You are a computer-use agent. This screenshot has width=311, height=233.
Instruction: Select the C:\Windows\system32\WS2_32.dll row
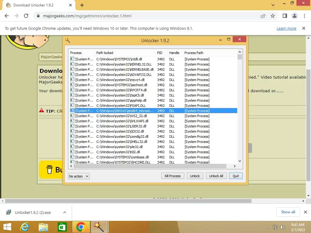[x=153, y=116]
